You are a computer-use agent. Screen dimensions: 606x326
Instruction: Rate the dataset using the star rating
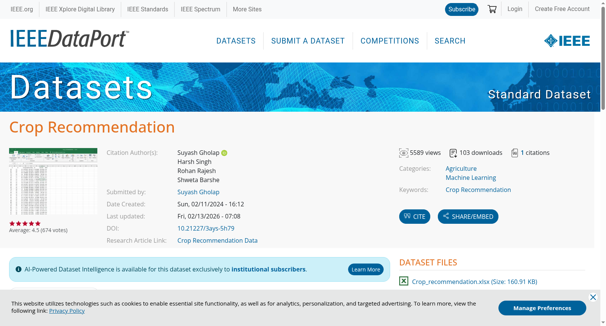(25, 223)
